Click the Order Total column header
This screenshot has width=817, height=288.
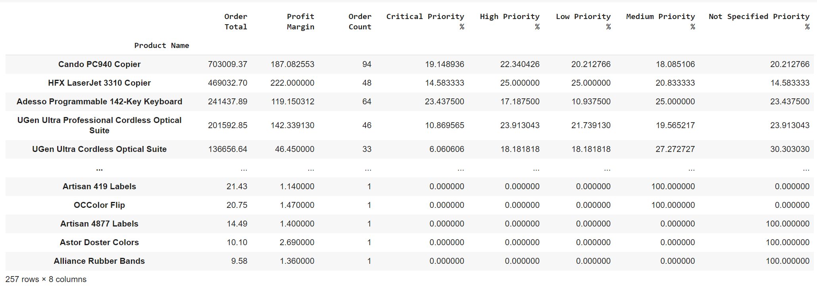pos(236,21)
